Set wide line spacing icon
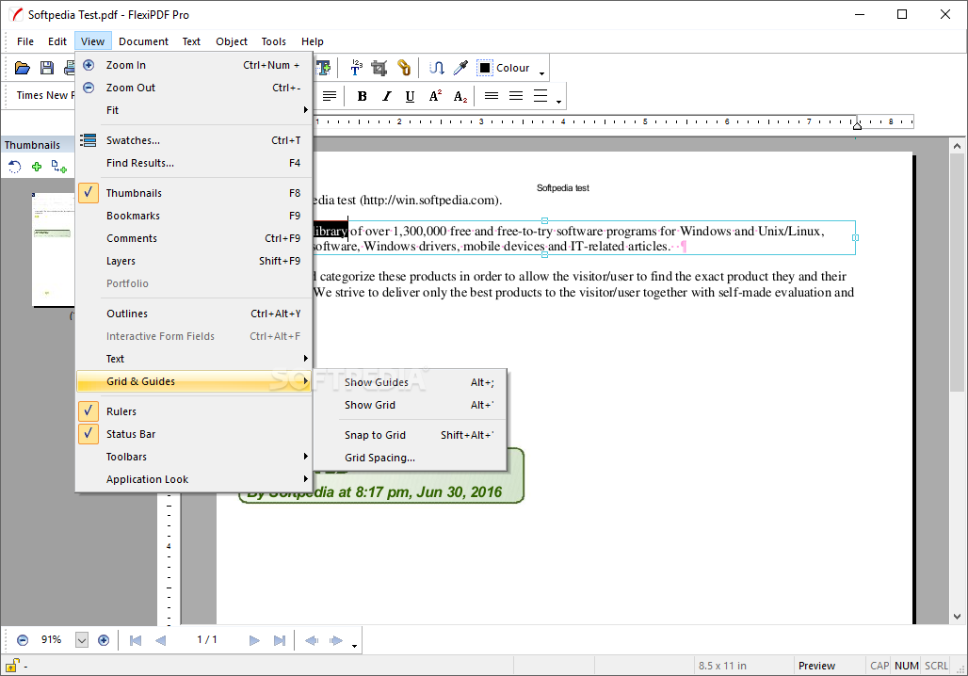 coord(540,96)
